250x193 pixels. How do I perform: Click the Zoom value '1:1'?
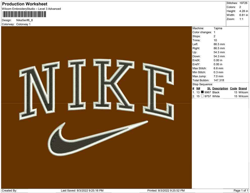pyautogui.click(x=241, y=19)
